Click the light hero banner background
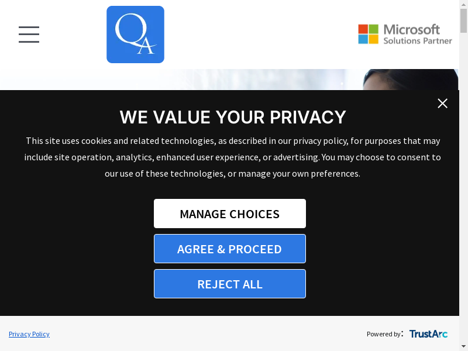The width and height of the screenshot is (468, 351). click(175, 80)
